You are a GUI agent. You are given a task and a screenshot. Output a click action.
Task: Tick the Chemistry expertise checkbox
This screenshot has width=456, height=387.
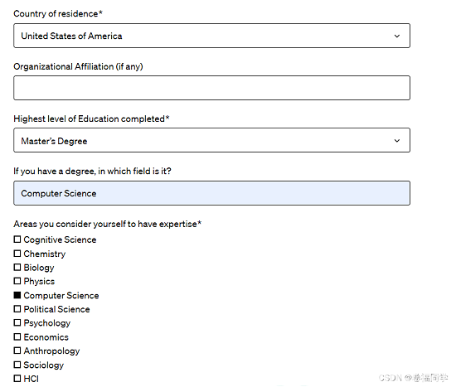17,254
